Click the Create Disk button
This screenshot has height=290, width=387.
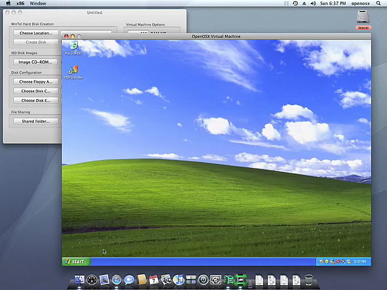click(36, 42)
